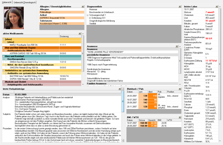Screen dimensions: 223x145
Task: Click the Erythrozyten-Zählung lab row
Action: pos(201,61)
